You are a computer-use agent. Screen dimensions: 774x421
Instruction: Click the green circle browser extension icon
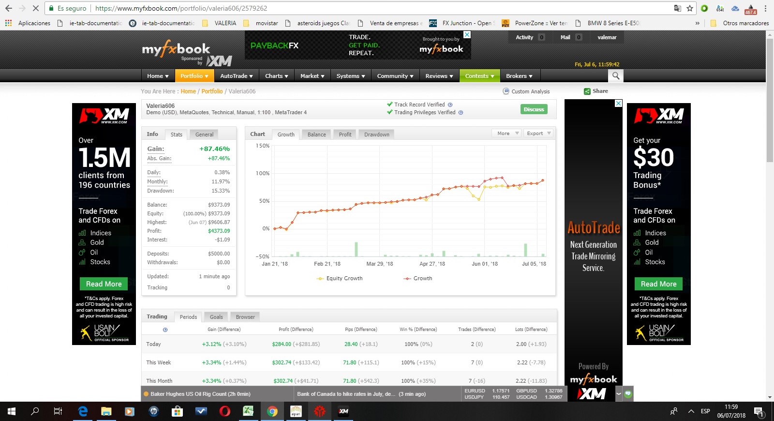[x=704, y=8]
